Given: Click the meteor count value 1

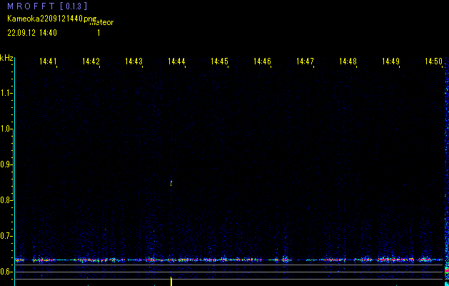Looking at the screenshot, I should [99, 33].
